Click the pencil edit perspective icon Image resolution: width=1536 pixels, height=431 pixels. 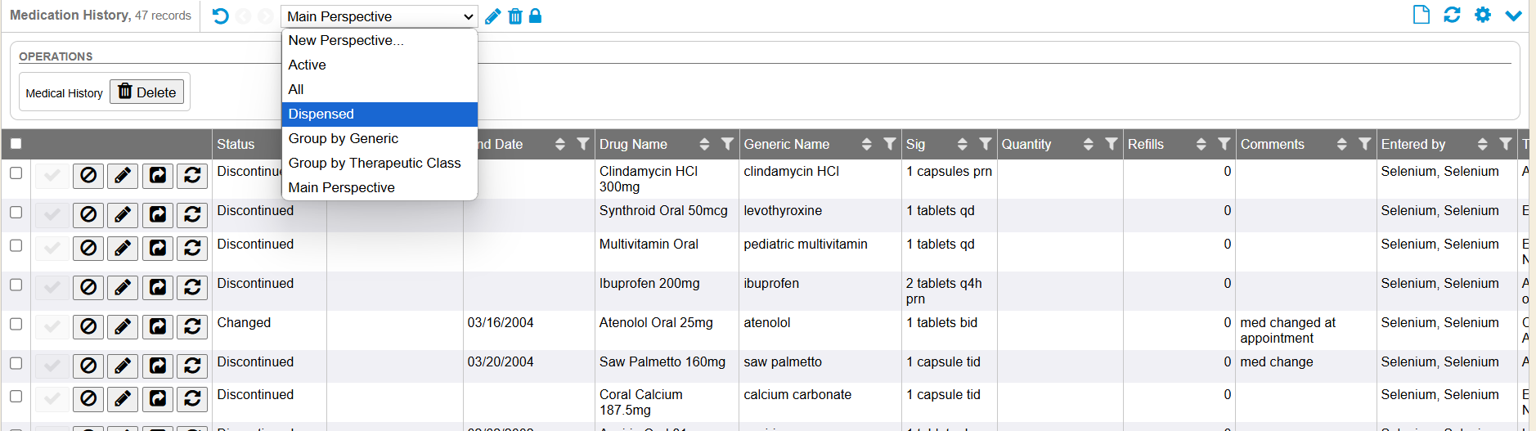[x=492, y=16]
